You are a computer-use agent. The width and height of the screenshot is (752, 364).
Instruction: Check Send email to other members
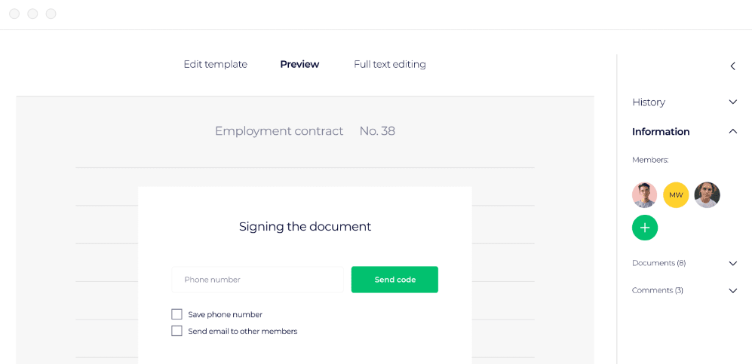177,331
